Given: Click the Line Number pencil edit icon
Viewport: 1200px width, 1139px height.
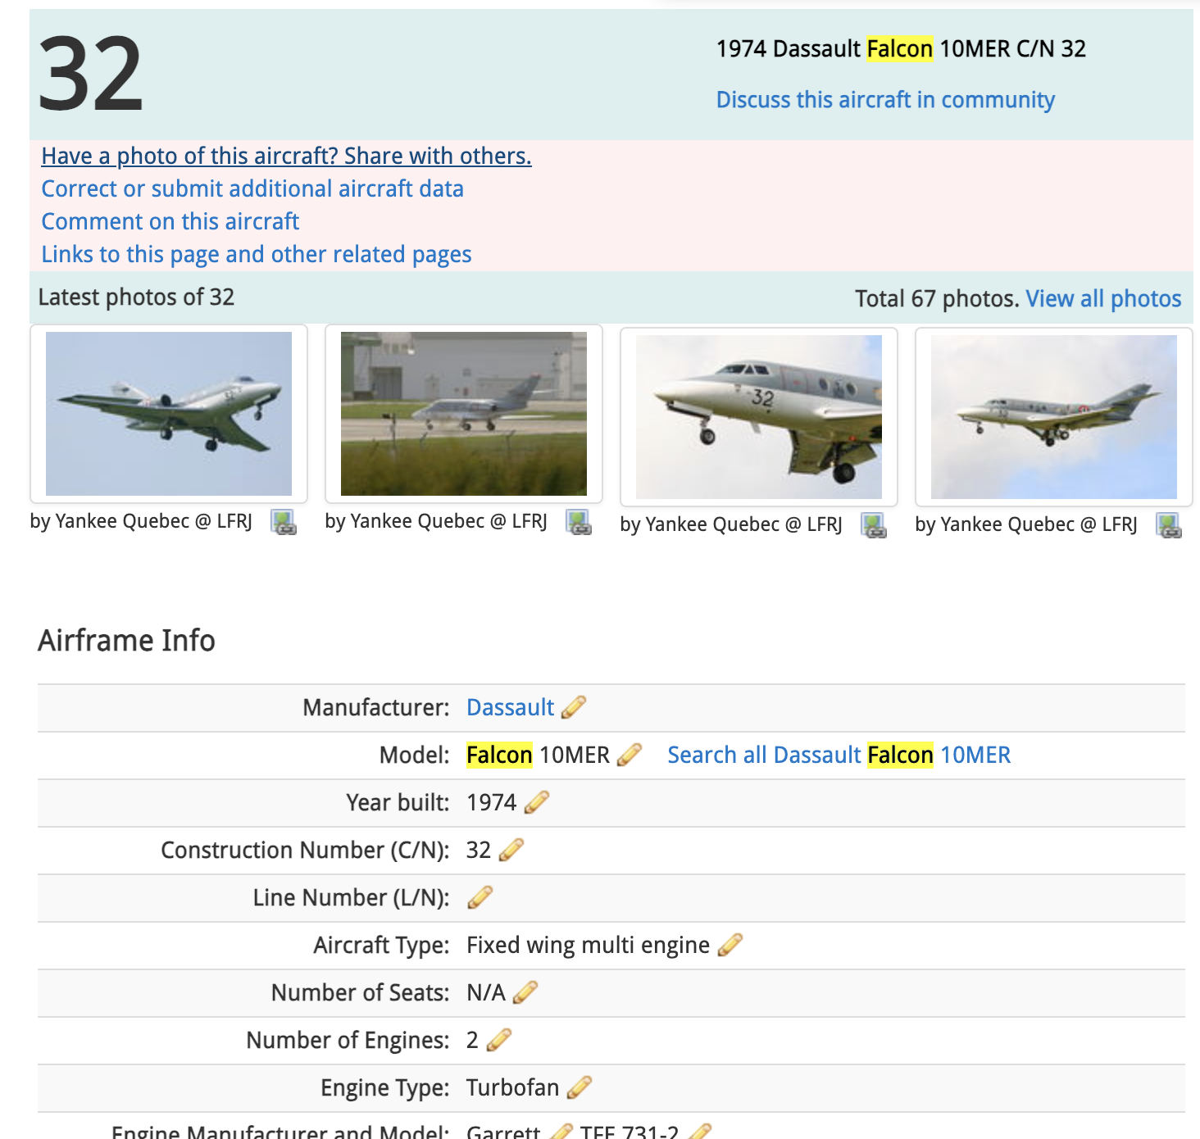Looking at the screenshot, I should tap(480, 897).
